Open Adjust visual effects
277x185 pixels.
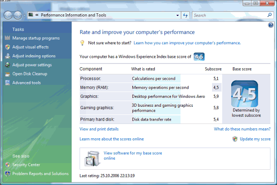(x=31, y=47)
